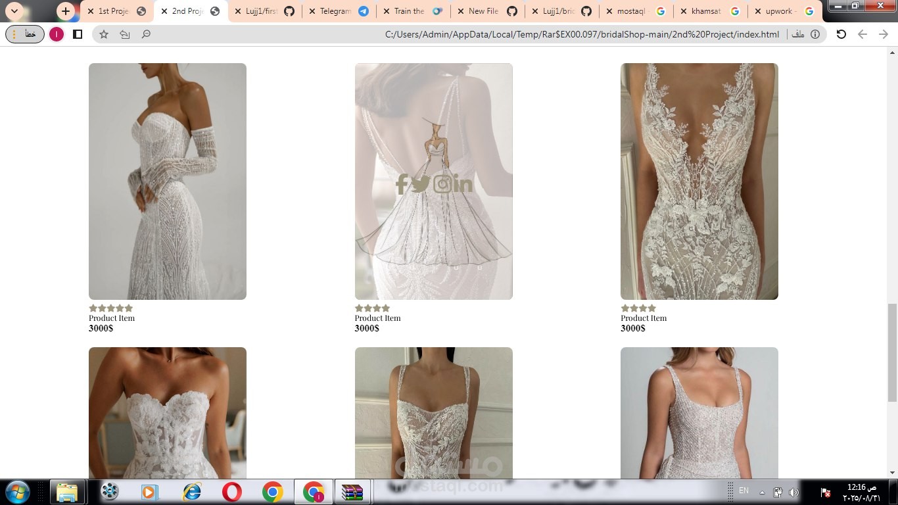Viewport: 898px width, 505px height.
Task: Bookmark this page with the star
Action: (104, 34)
